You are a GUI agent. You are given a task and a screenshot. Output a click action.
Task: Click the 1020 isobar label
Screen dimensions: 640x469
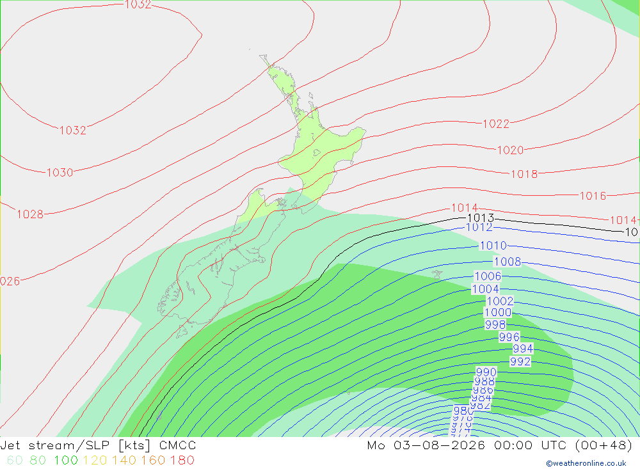click(x=510, y=150)
